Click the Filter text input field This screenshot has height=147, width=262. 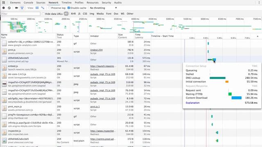pyautogui.click(x=20, y=13)
